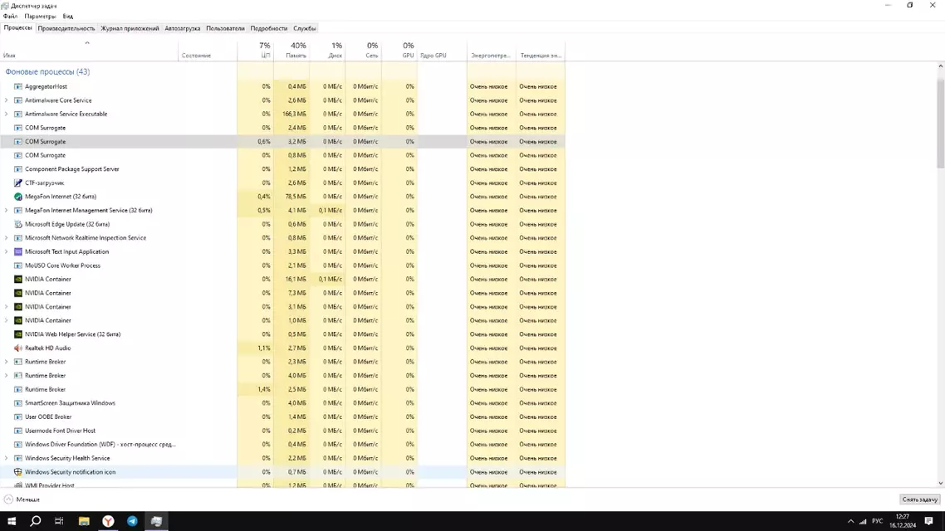
Task: Open the taskbar clock showing 12:27
Action: click(x=902, y=521)
